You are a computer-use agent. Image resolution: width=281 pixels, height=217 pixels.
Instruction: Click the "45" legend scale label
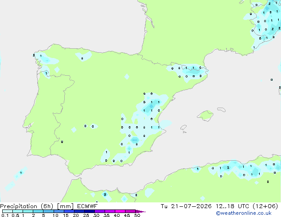coord(127,215)
